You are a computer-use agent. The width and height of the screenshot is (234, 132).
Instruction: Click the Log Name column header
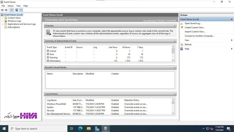click(x=51, y=100)
